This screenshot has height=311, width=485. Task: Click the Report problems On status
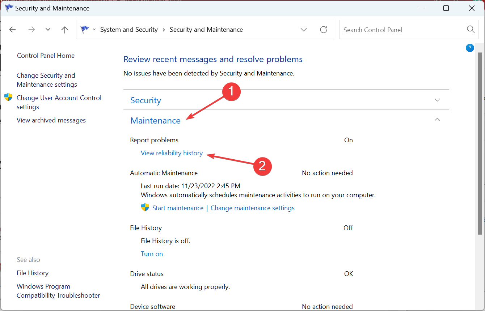click(349, 140)
